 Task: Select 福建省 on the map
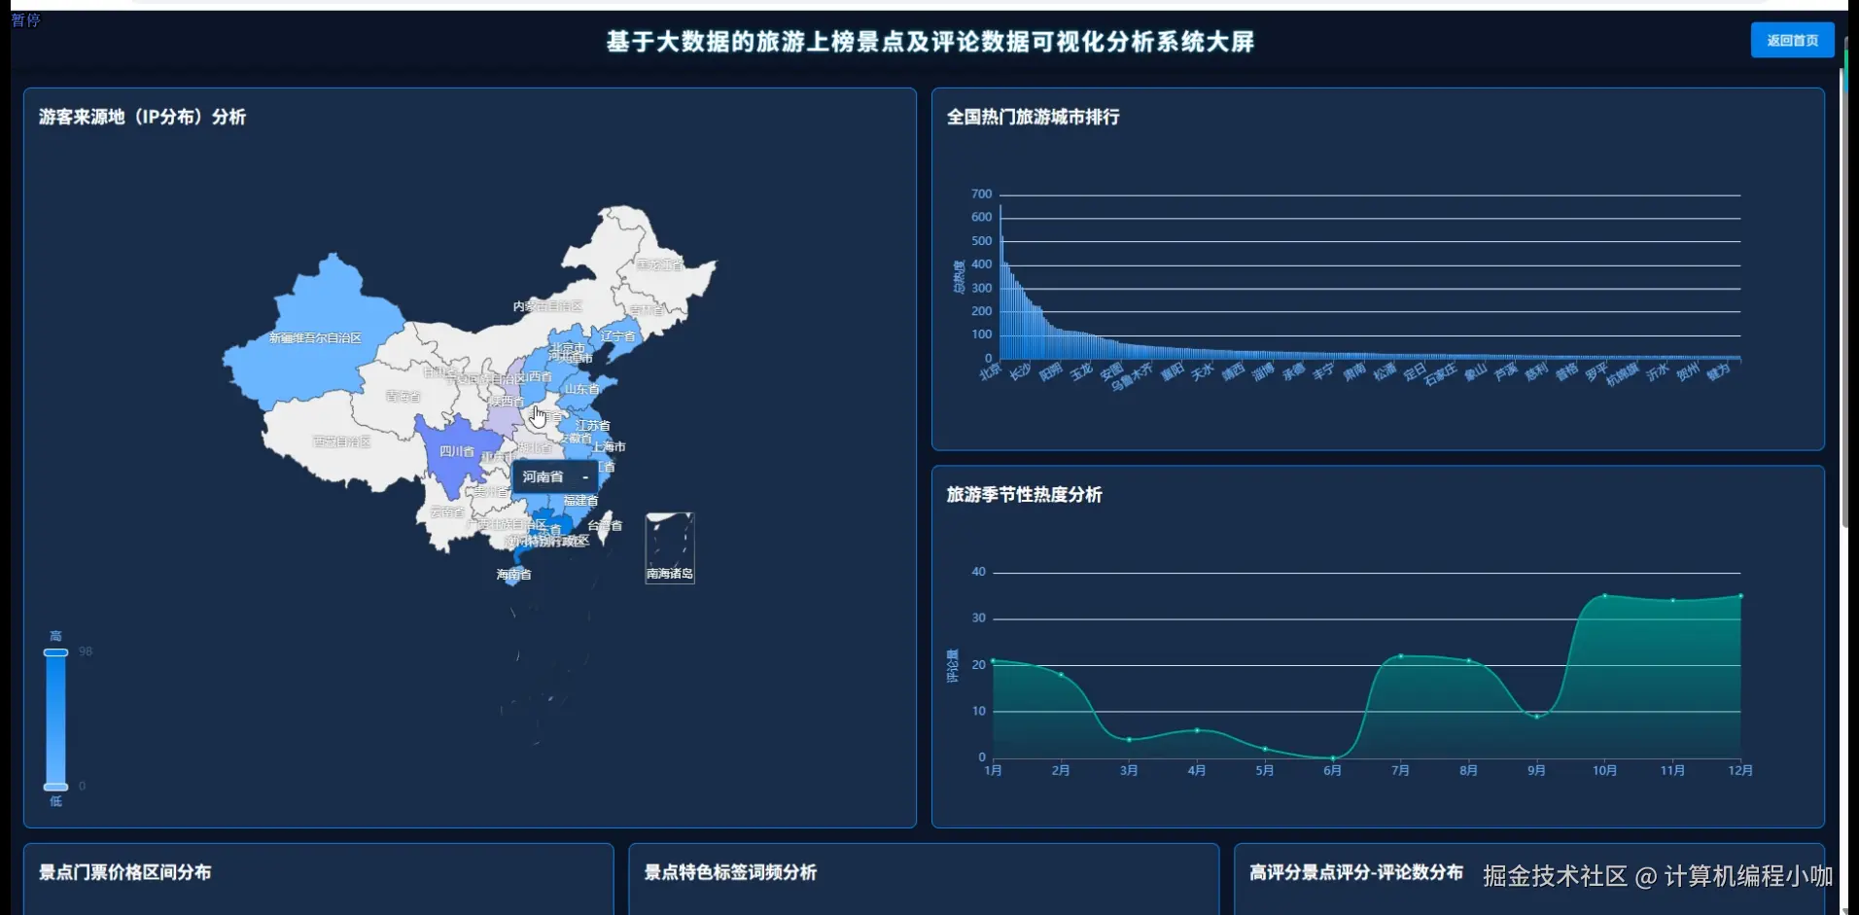coord(580,501)
